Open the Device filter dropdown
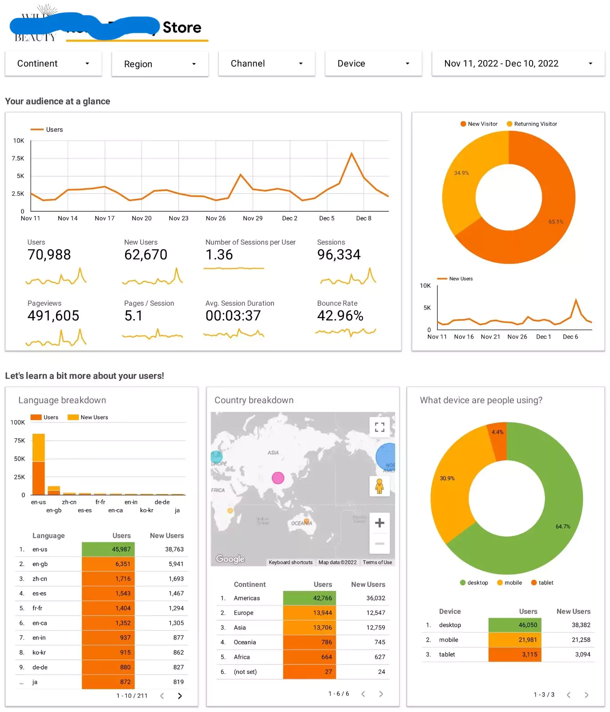610x712 pixels. 374,64
